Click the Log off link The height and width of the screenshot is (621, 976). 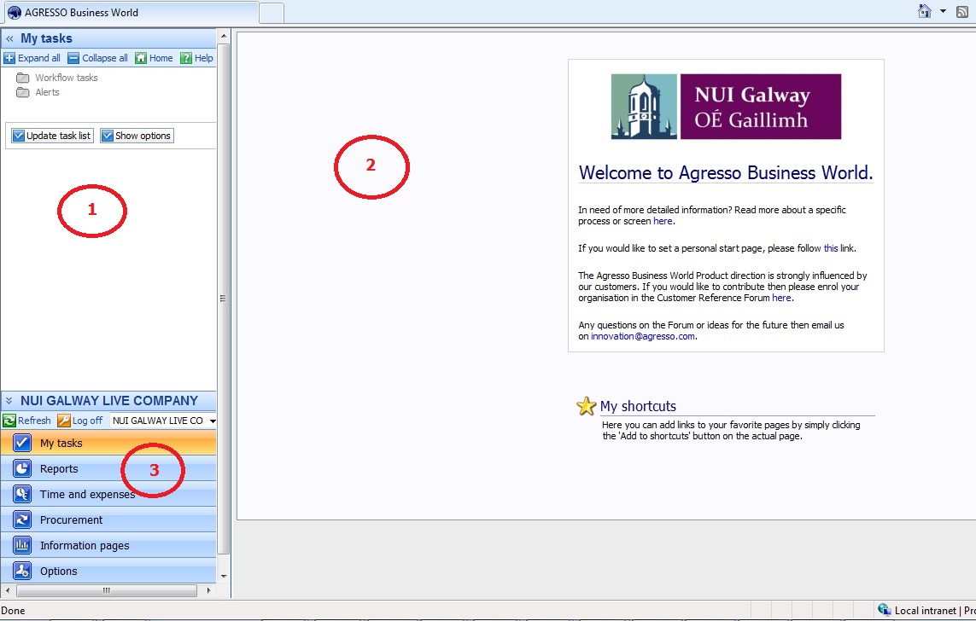(x=87, y=421)
